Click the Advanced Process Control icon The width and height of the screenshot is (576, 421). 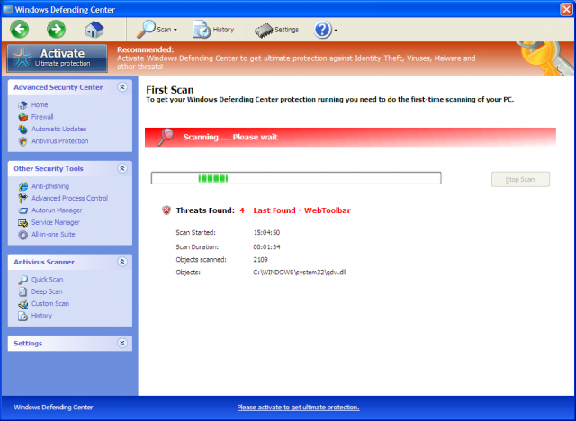click(x=22, y=198)
